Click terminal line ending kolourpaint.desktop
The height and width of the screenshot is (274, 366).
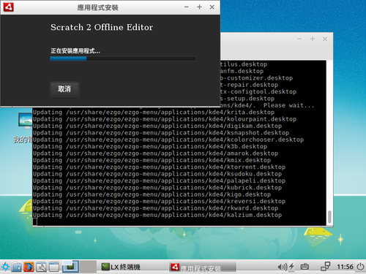(165, 119)
